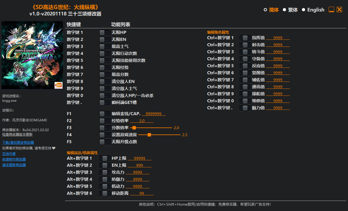Toggle 通讯值 switch

pyautogui.click(x=245, y=87)
